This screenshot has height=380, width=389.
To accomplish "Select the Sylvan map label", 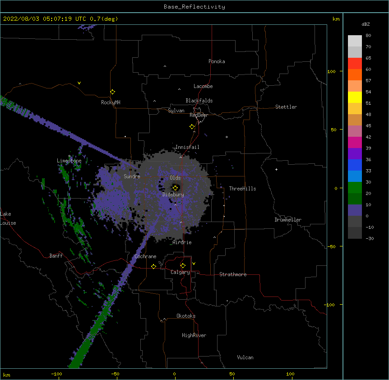I will (176, 111).
